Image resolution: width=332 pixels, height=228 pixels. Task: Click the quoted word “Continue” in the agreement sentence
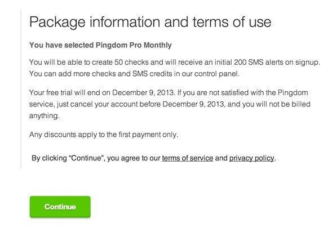pos(87,158)
